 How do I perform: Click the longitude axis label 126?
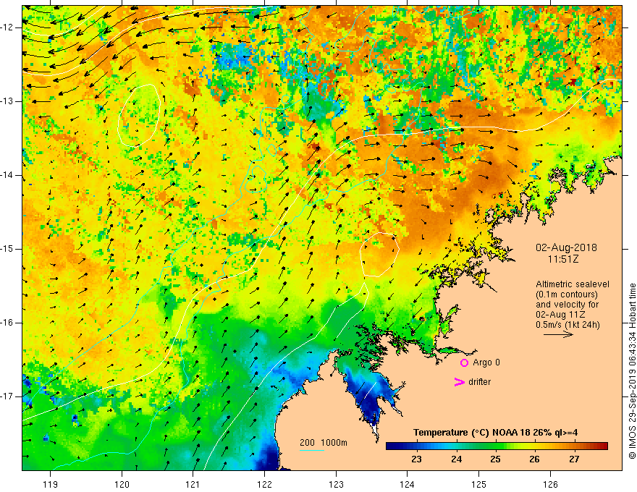(x=550, y=484)
